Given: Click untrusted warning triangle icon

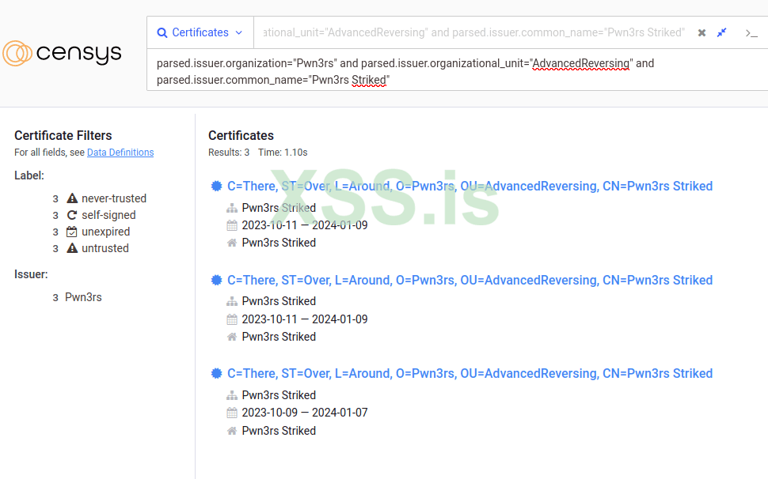Looking at the screenshot, I should [x=72, y=248].
